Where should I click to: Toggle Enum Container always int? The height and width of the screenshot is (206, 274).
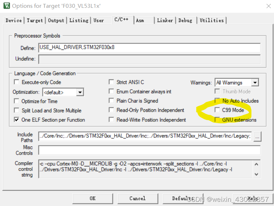pos(111,91)
